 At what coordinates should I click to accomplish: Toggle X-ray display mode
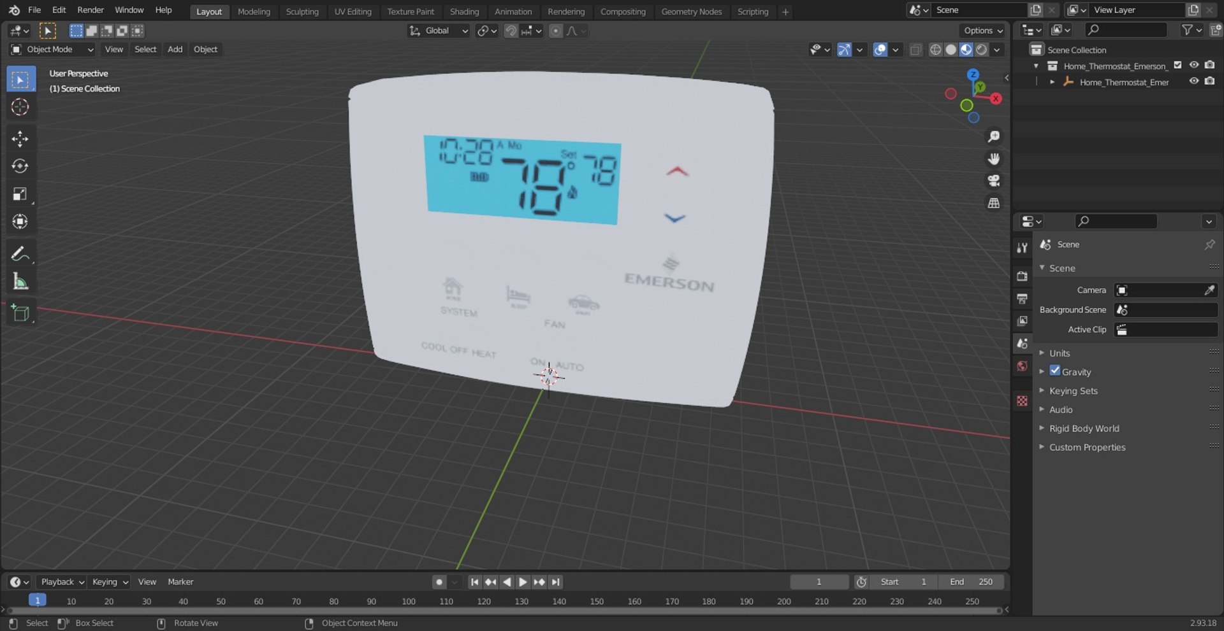tap(915, 50)
